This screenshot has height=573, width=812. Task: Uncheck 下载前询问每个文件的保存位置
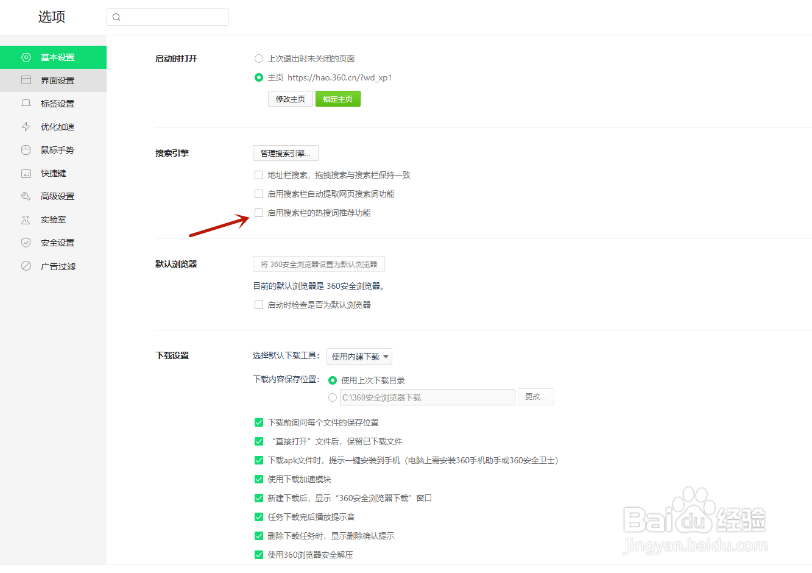coord(259,422)
